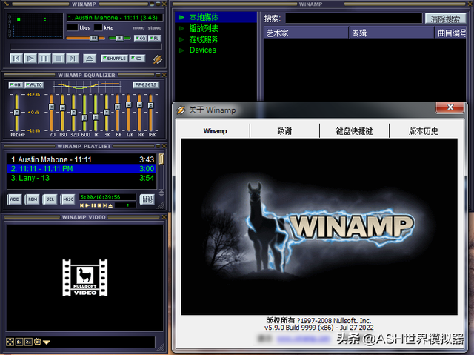Open the playlist LIST OPTS button
474x355 pixels.
click(147, 199)
